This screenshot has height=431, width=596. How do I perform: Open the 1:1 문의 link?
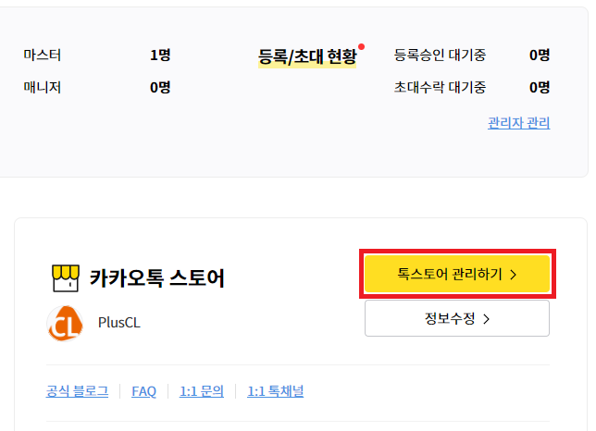(x=202, y=391)
